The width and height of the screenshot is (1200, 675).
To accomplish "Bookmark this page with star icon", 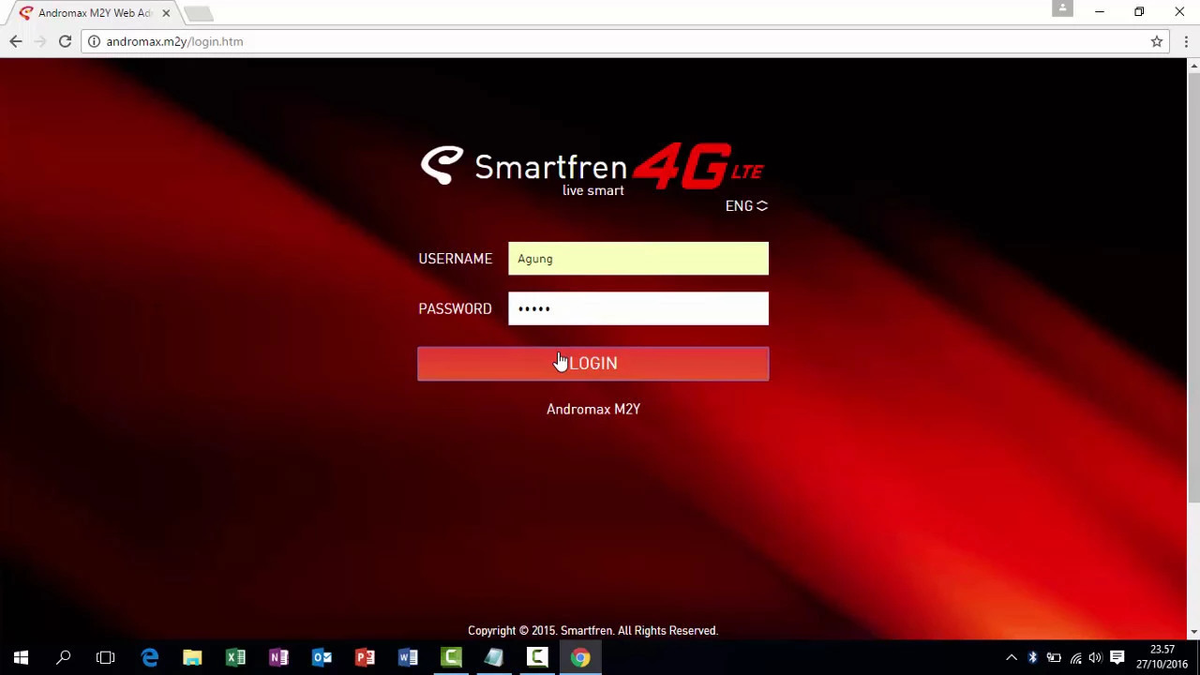I will point(1157,41).
